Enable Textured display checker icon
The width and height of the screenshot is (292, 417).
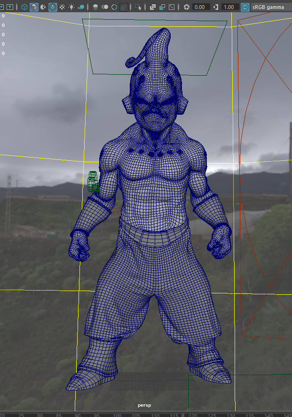point(62,7)
